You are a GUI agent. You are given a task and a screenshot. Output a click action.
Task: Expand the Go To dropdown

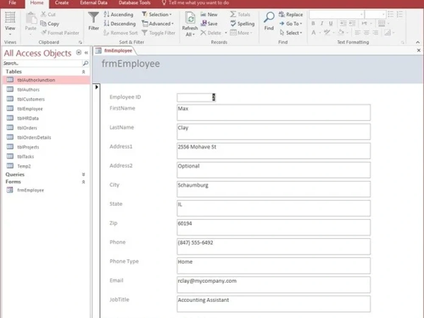(x=291, y=23)
